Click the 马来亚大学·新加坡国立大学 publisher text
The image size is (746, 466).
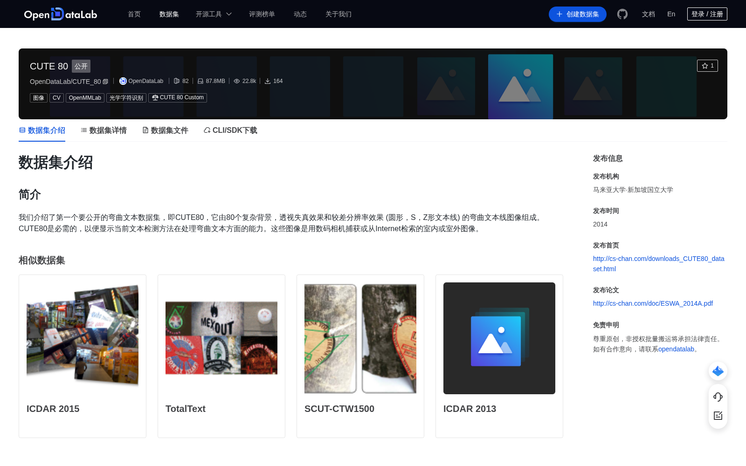point(633,190)
